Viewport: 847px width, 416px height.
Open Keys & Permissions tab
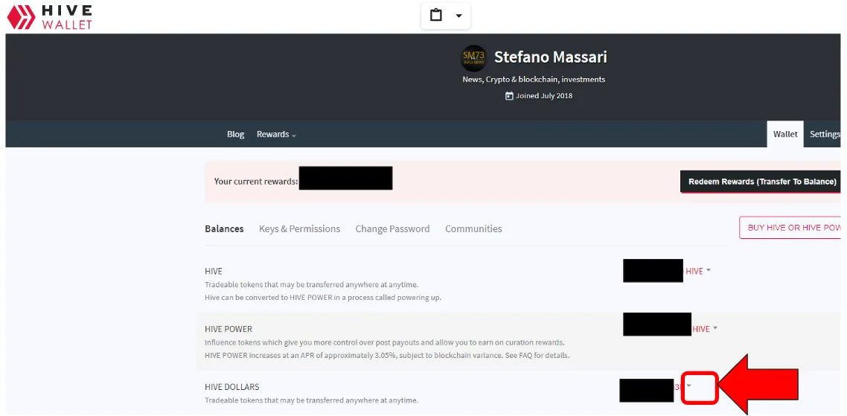[x=300, y=228]
